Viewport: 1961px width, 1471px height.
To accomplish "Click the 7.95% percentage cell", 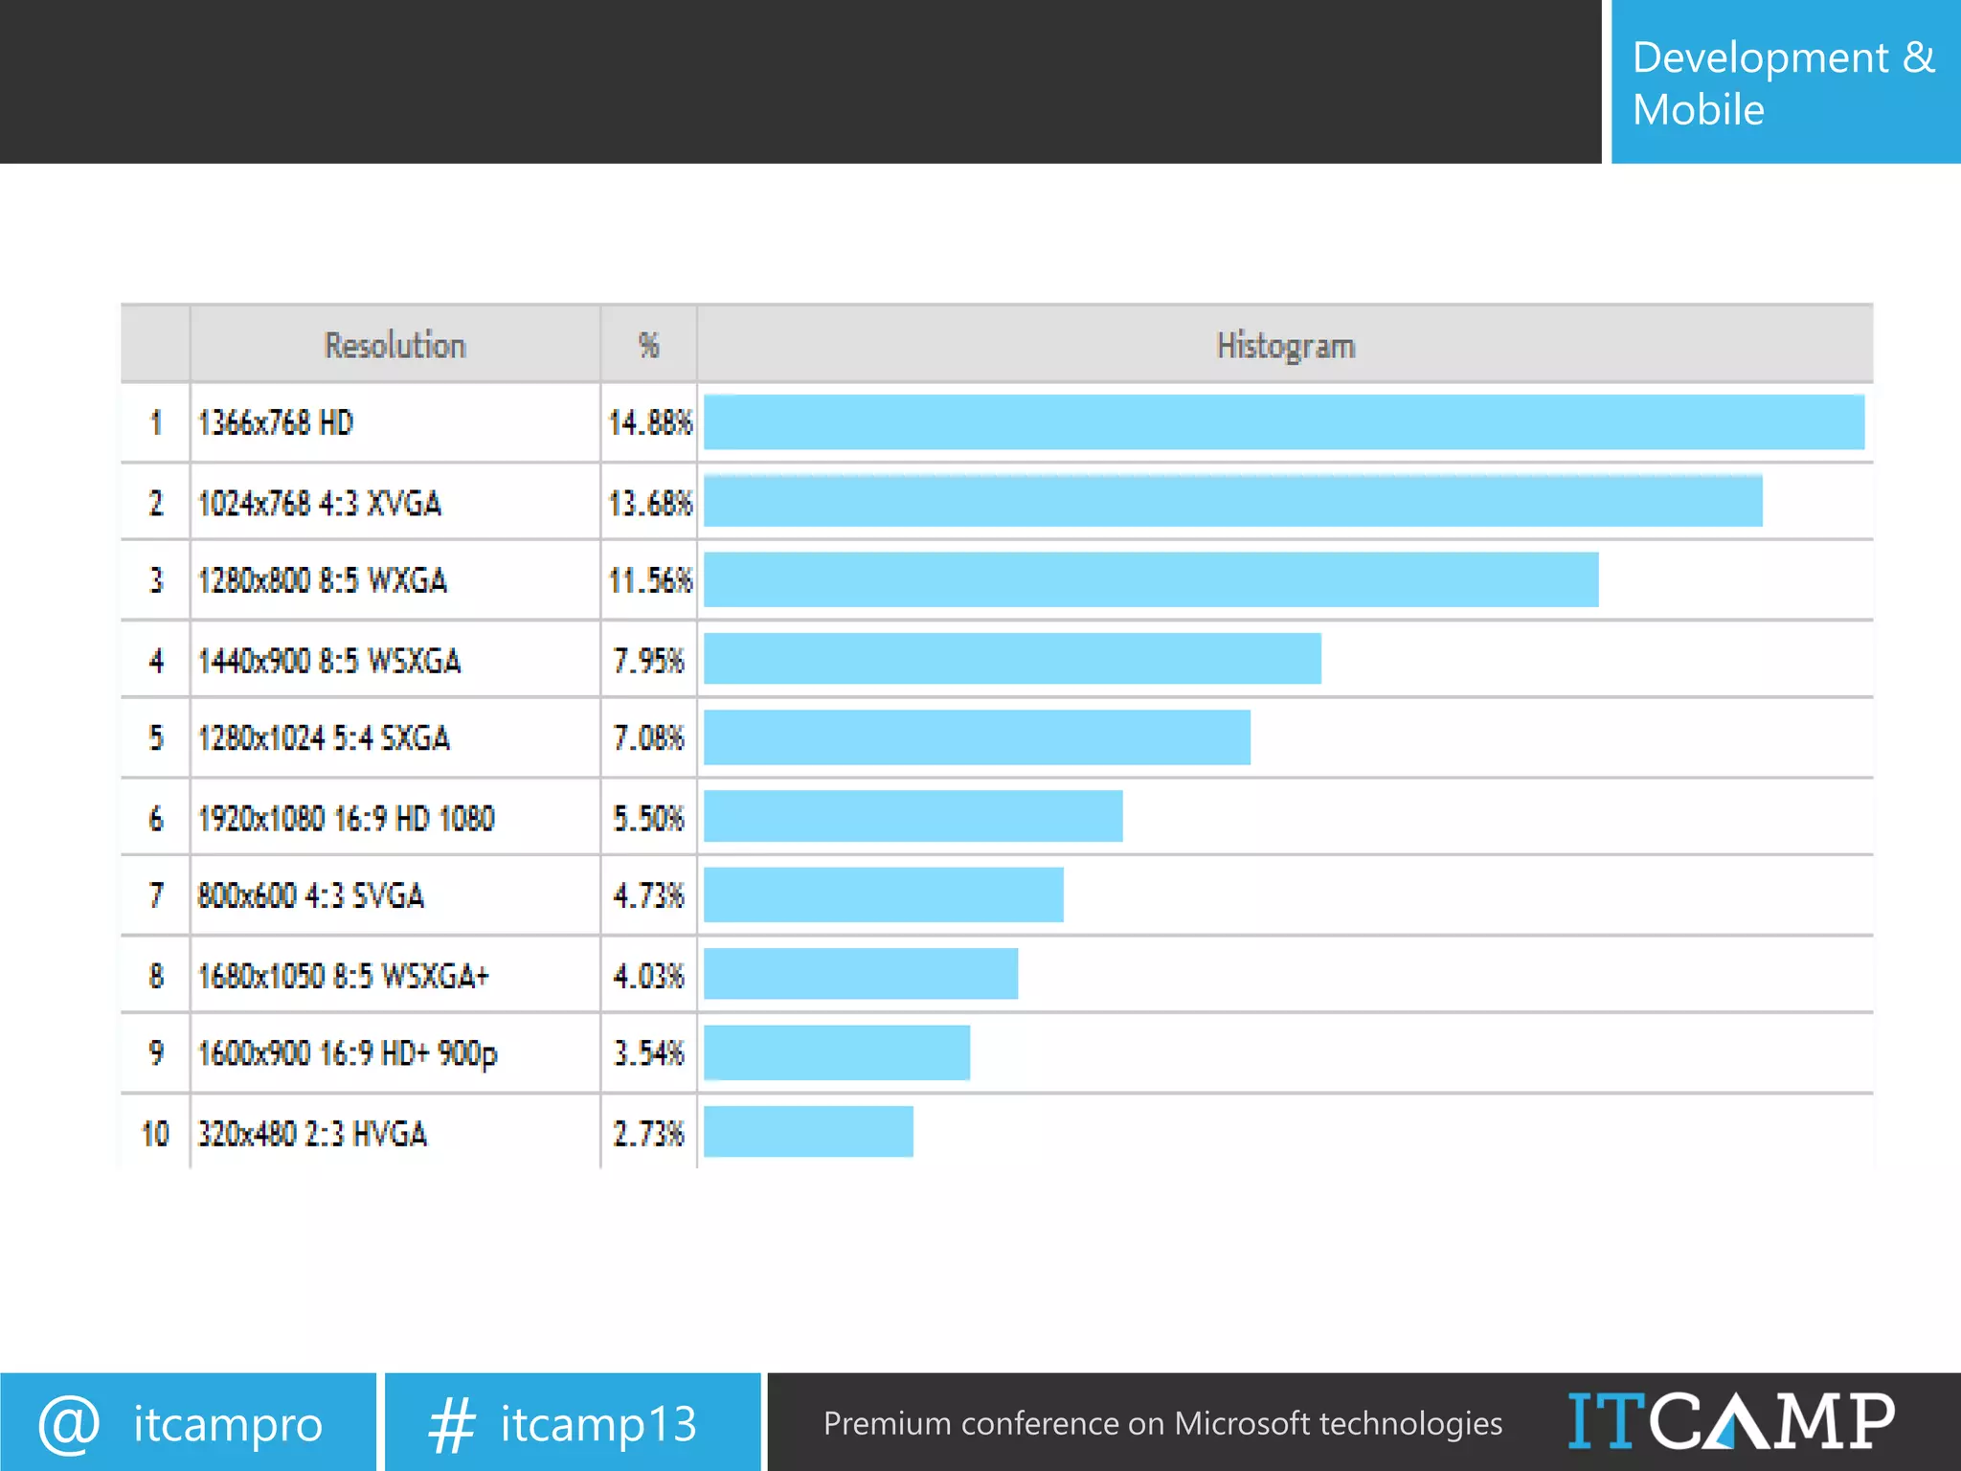I will click(x=648, y=660).
